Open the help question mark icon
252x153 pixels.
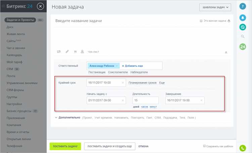click(243, 6)
